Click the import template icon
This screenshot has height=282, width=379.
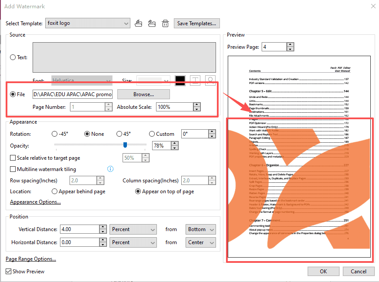tap(138, 23)
